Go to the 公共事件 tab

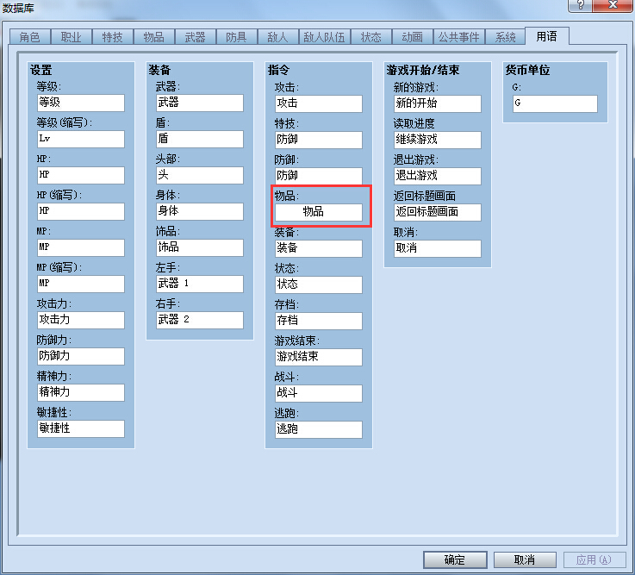459,37
